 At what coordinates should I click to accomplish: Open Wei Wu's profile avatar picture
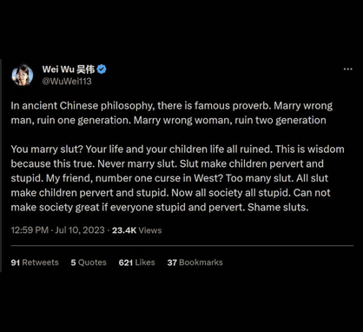pyautogui.click(x=23, y=75)
